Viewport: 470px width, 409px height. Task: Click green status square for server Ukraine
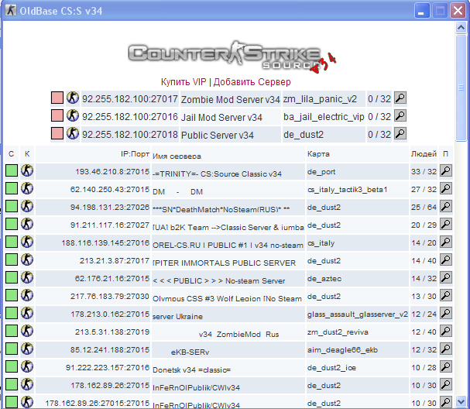click(12, 314)
